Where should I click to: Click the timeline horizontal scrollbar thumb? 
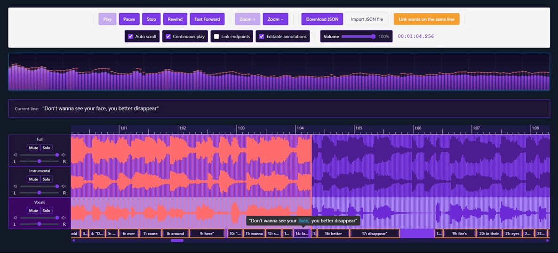(177, 241)
